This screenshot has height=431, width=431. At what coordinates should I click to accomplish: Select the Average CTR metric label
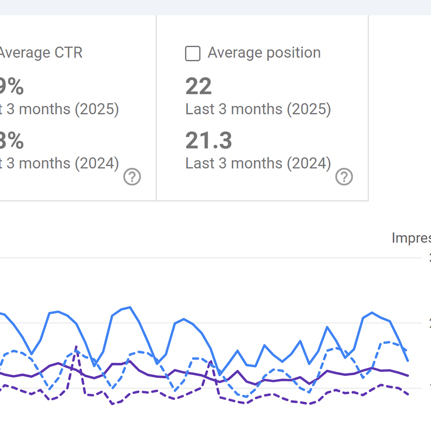[40, 53]
